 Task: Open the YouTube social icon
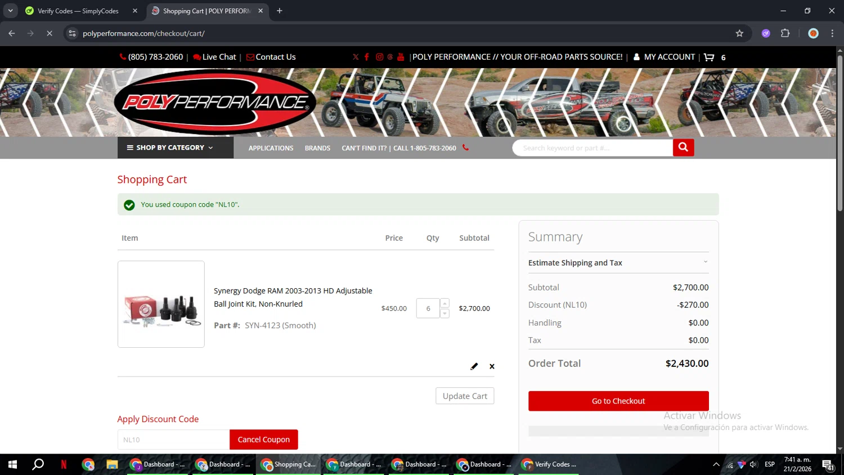(x=401, y=57)
